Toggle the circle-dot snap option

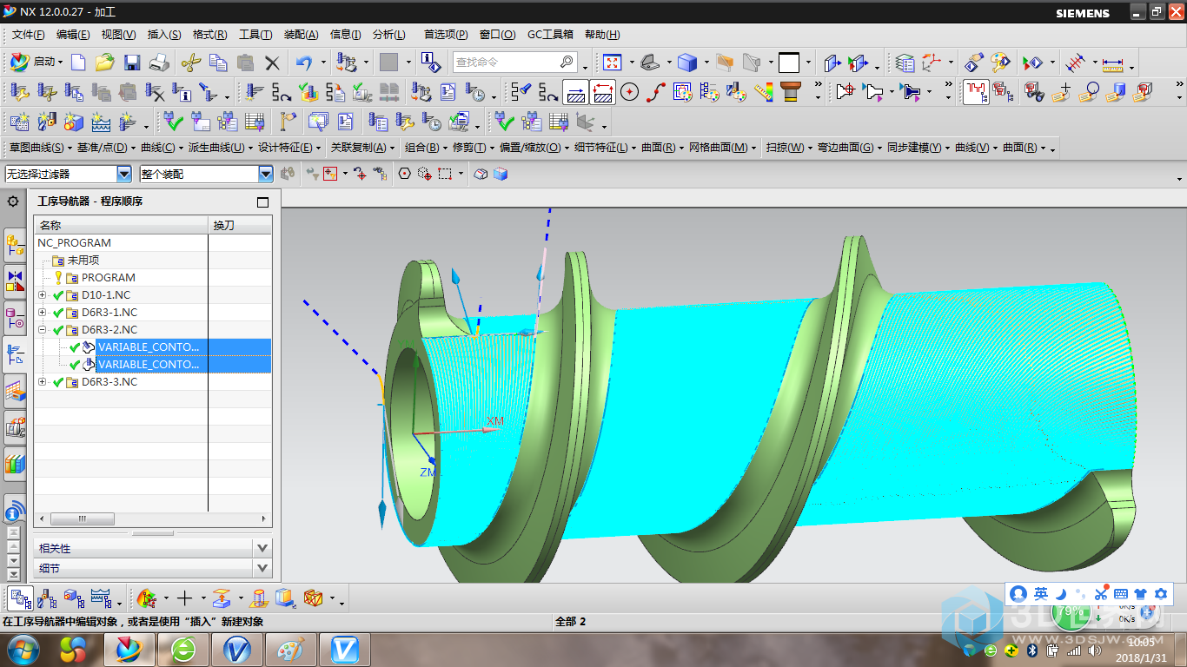tap(404, 174)
